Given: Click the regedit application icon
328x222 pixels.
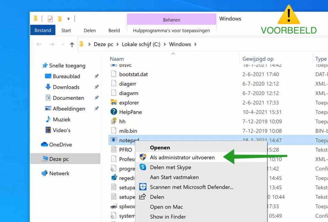Looking at the screenshot, I should [x=114, y=178].
